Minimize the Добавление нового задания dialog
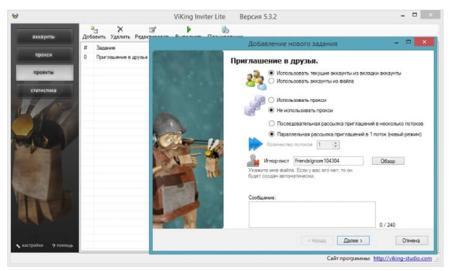This screenshot has width=452, height=271. point(397,42)
